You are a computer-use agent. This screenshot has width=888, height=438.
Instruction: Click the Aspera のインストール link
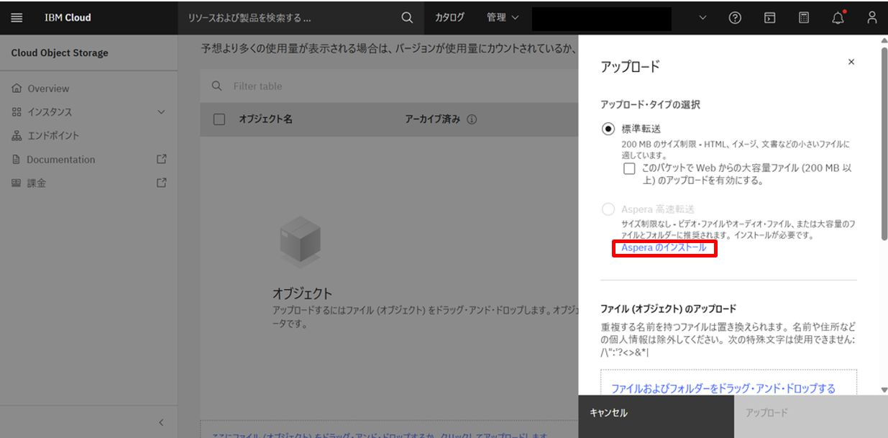(663, 249)
